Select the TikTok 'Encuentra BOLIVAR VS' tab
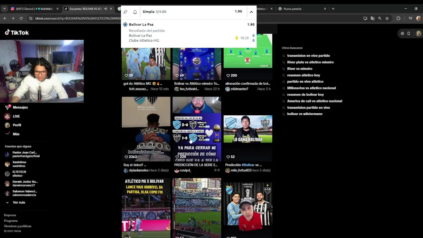 (86, 9)
